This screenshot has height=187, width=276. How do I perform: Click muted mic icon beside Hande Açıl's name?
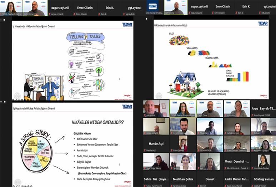[145, 151]
